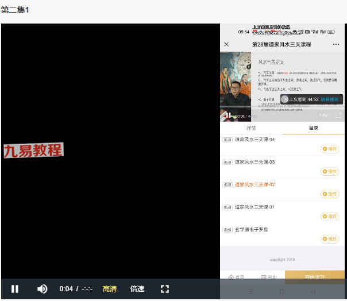Open the 倍速 playback speed menu

tap(137, 289)
